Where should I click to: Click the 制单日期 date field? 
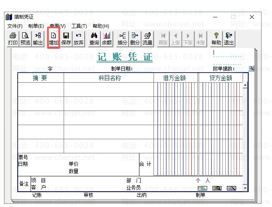(143, 69)
